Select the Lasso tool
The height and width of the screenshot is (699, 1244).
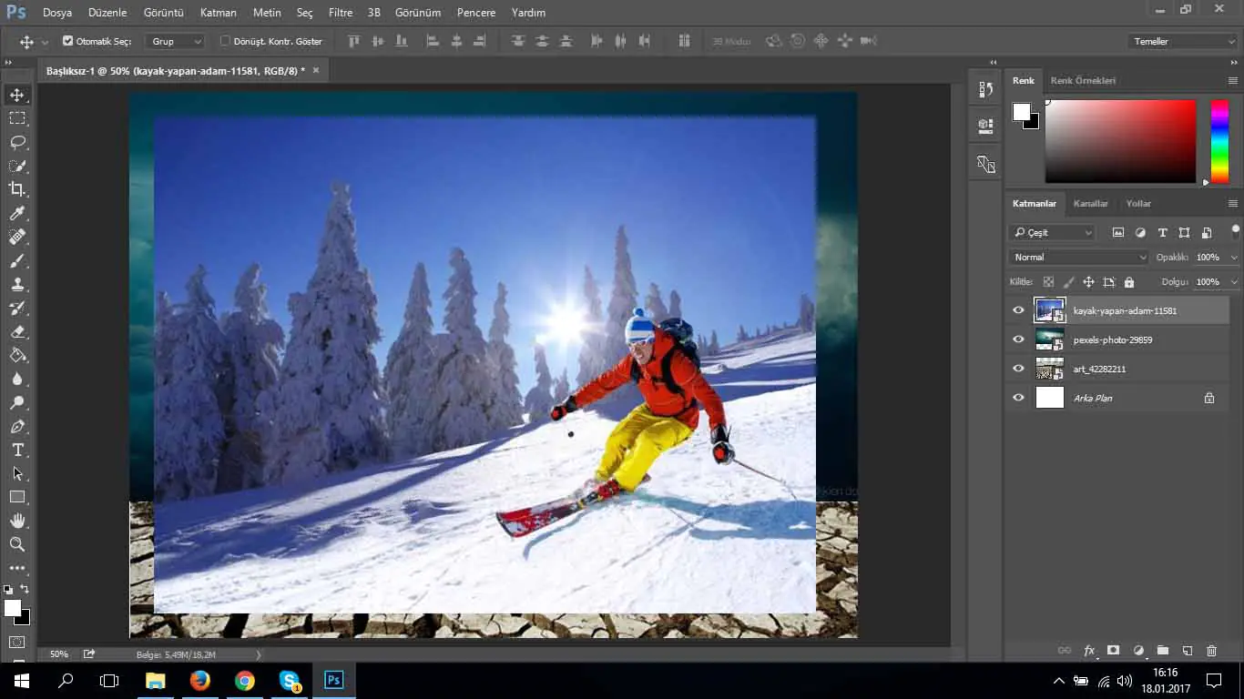pyautogui.click(x=17, y=142)
